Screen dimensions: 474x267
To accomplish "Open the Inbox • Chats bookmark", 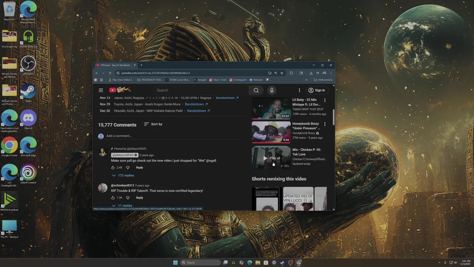I will (218, 80).
